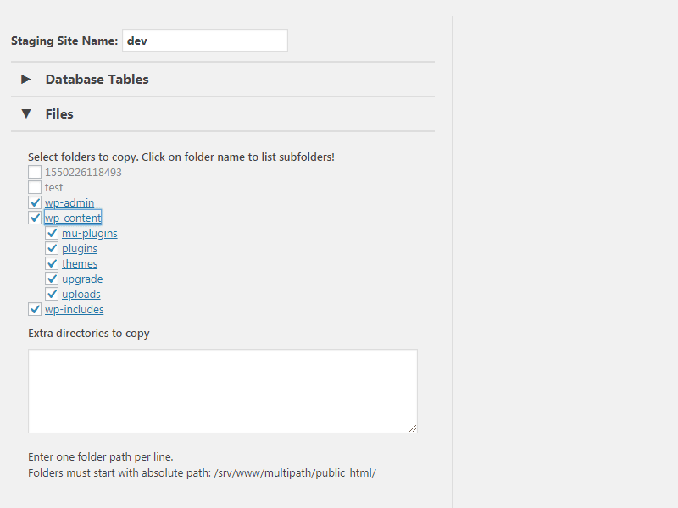Uncheck the uploads folder checkbox
Viewport: 678px width, 508px height.
(x=52, y=294)
